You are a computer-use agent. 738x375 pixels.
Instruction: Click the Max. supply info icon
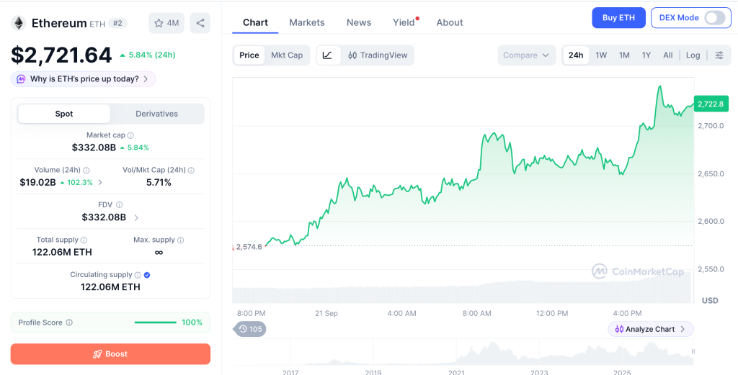coord(181,240)
